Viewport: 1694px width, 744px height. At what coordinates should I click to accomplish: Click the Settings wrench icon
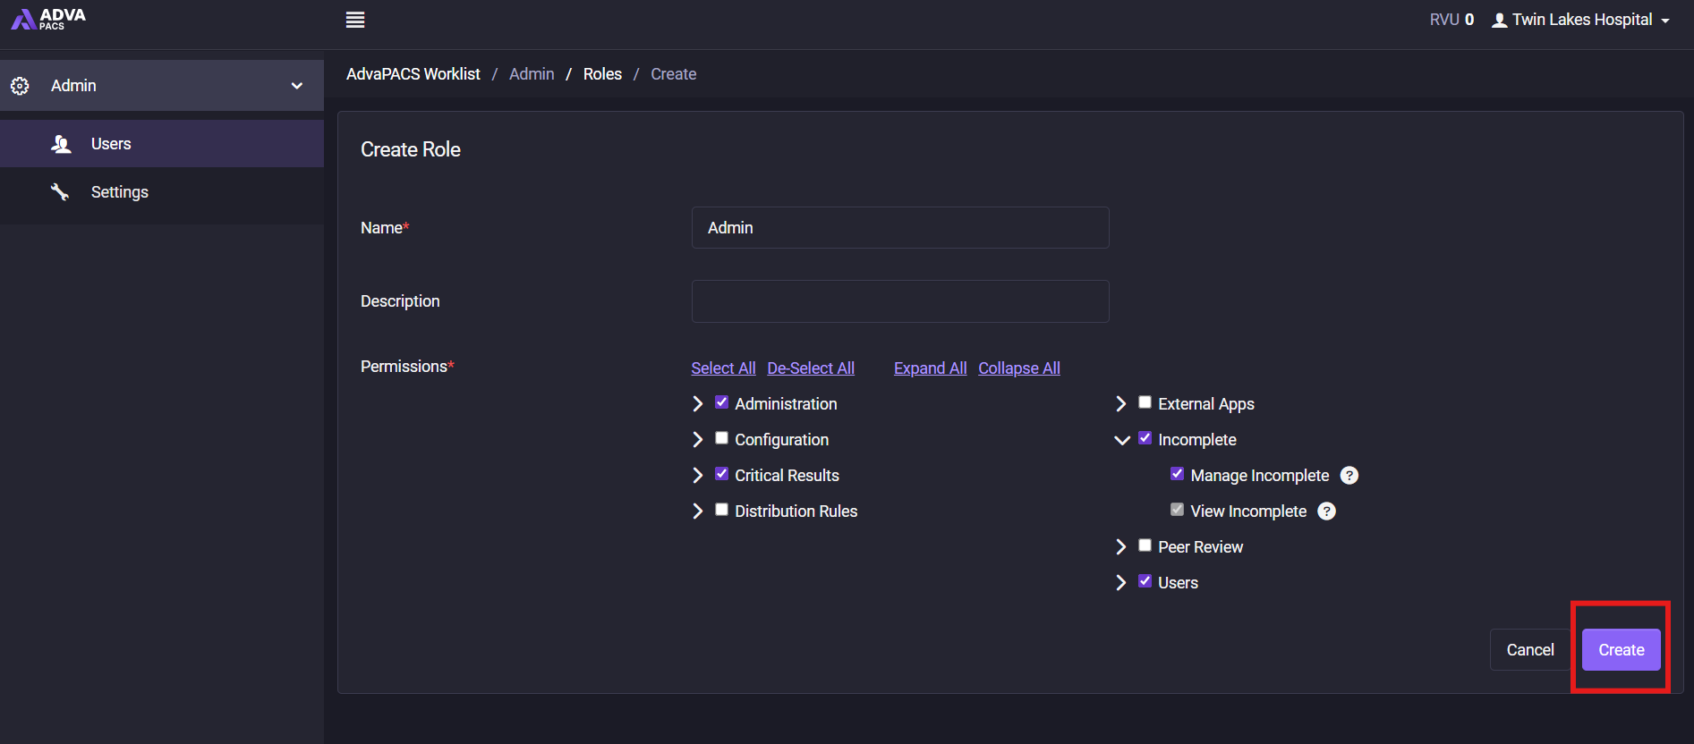(60, 191)
